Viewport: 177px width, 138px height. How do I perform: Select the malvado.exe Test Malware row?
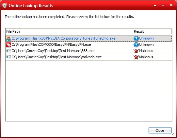click(x=88, y=57)
